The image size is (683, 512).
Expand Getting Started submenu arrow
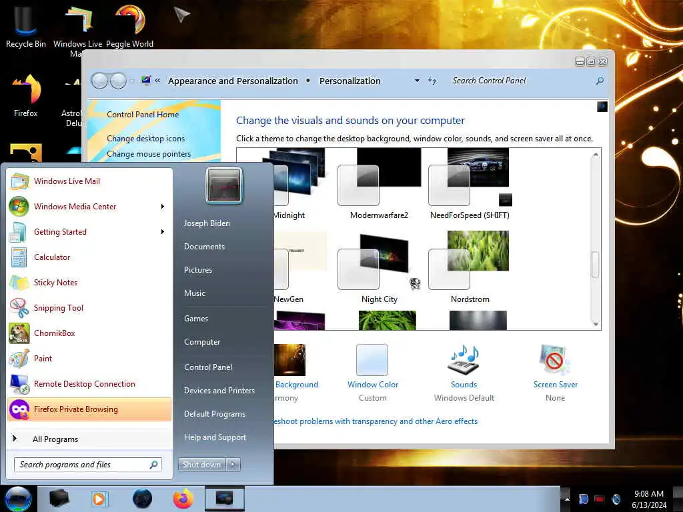point(163,231)
